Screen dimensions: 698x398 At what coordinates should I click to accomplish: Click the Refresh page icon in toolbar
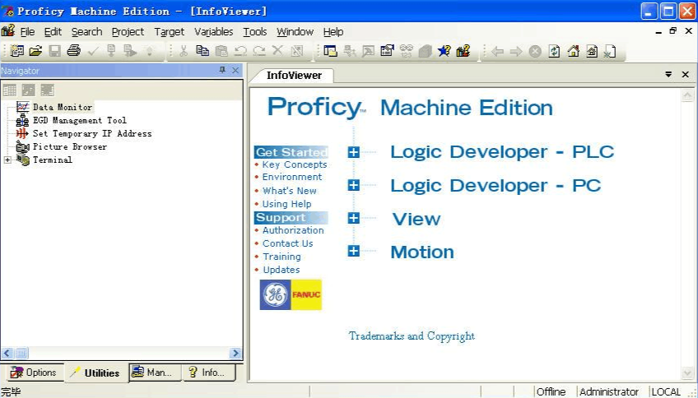click(554, 51)
